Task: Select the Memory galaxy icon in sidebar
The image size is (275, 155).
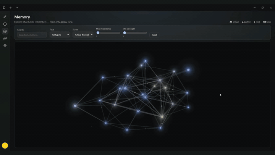Action: click(5, 31)
